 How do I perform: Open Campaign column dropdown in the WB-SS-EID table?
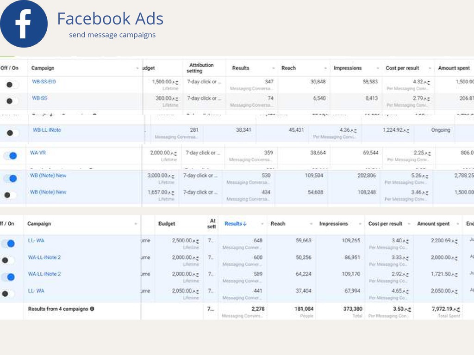tap(137, 68)
